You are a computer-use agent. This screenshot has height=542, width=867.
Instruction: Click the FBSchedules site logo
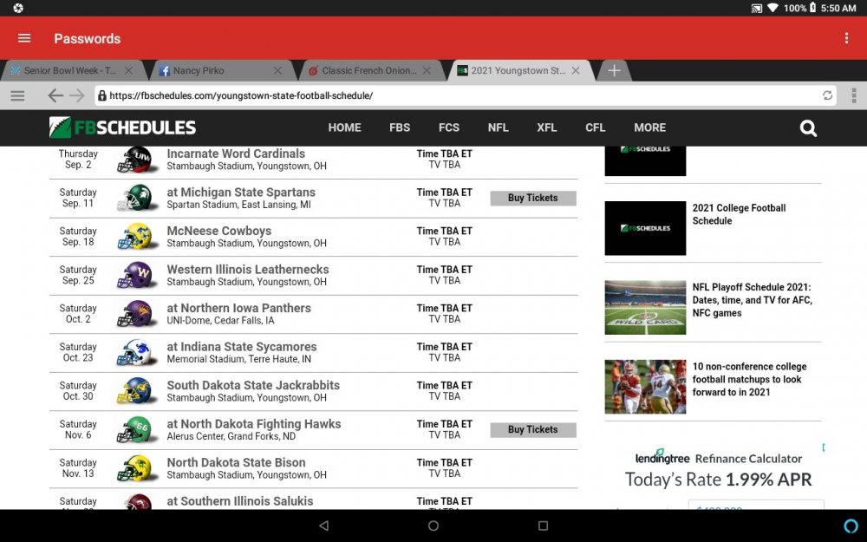point(122,127)
